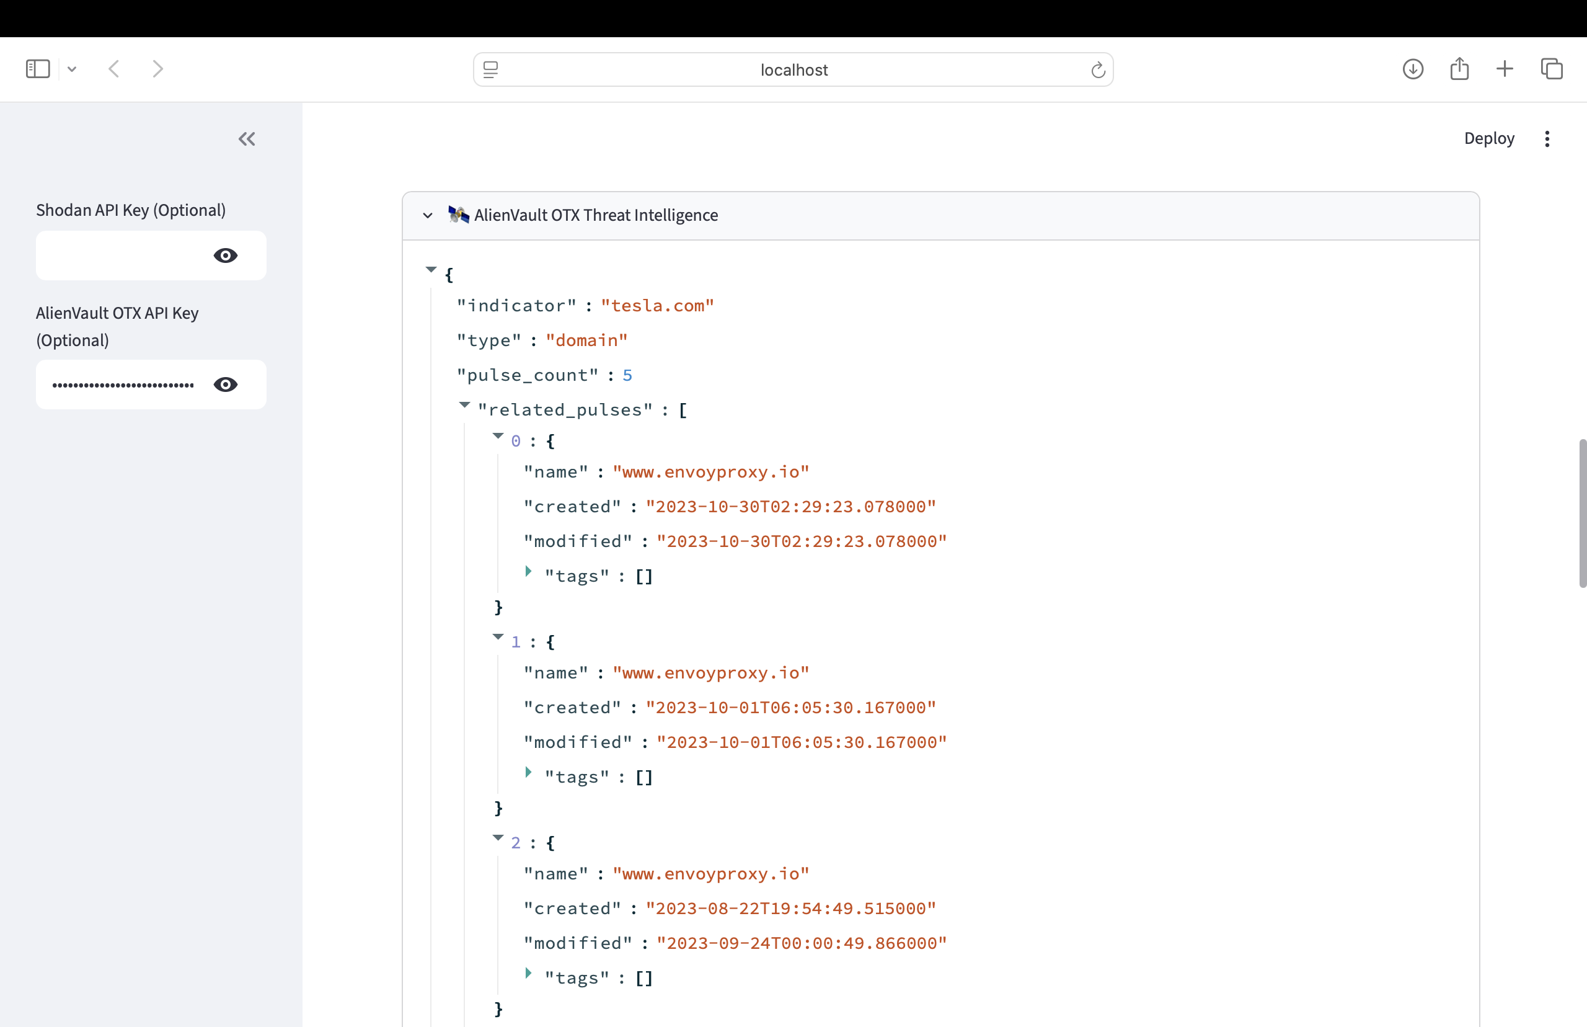
Task: Click created timestamp 2023-10-30T02:29:23.078000
Action: [x=790, y=507]
